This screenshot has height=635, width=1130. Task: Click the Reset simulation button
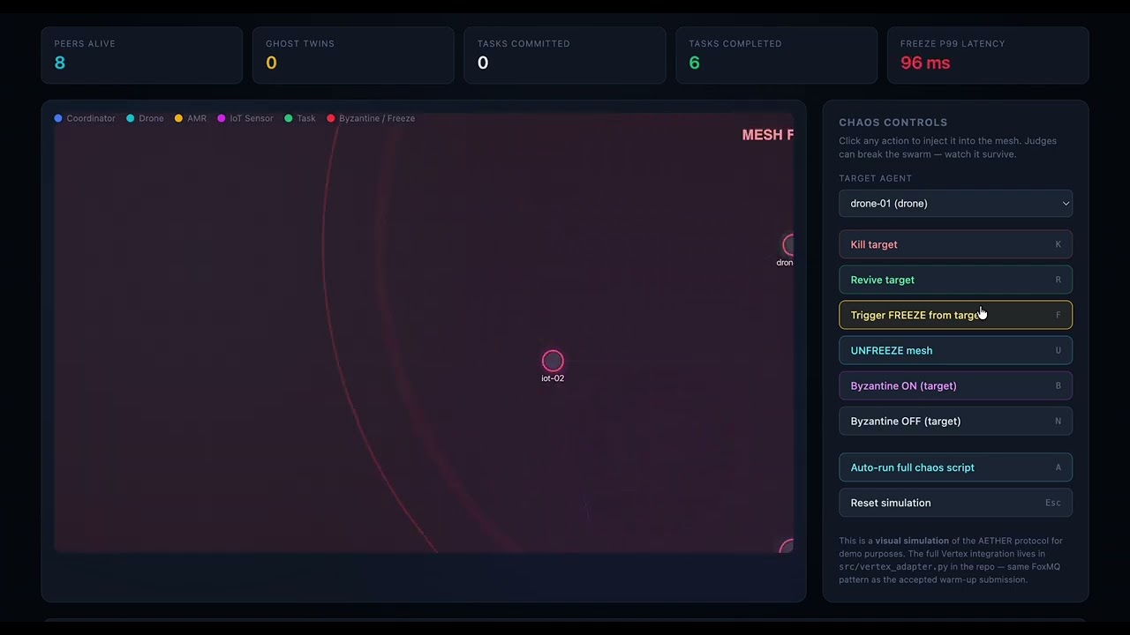pyautogui.click(x=955, y=503)
